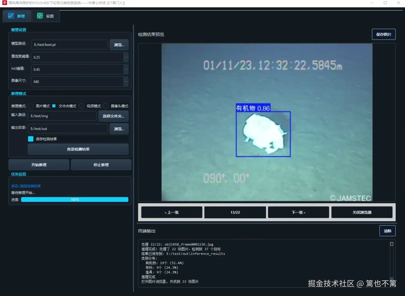Screen dimensions: 405x296
Task: Click the 查看检测结果 button
Action: coord(78,149)
